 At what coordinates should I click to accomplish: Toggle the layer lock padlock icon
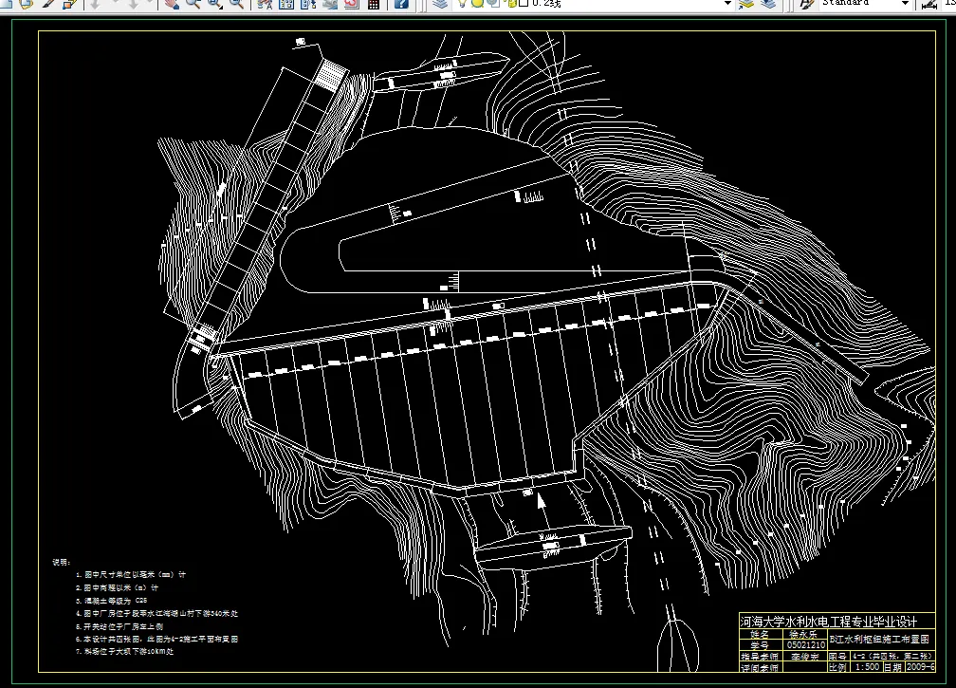pyautogui.click(x=512, y=4)
